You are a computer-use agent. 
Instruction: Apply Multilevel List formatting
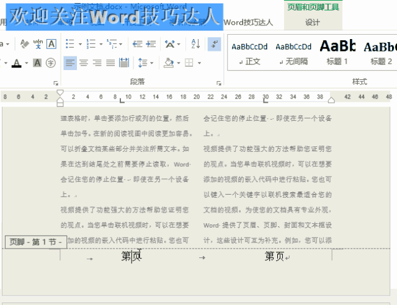click(x=112, y=44)
